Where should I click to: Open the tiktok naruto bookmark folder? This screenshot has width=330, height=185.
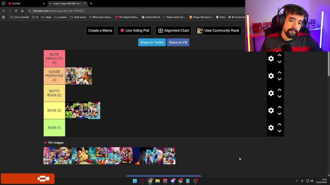pyautogui.click(x=78, y=17)
